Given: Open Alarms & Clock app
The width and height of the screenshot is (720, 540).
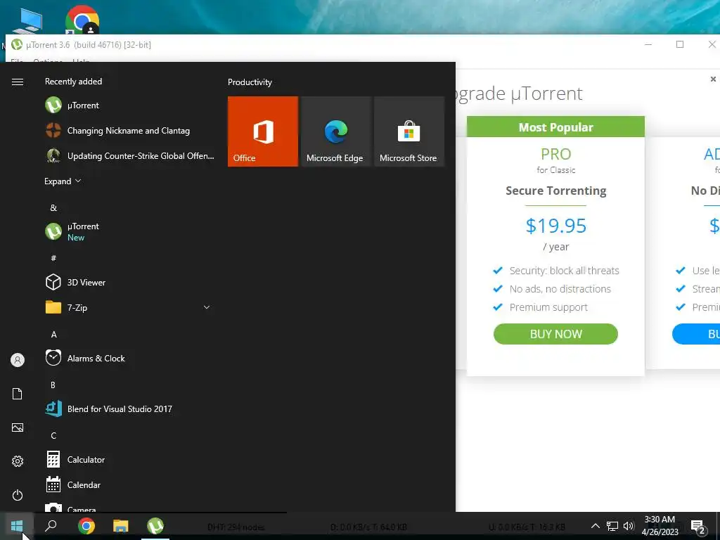Looking at the screenshot, I should [x=129, y=358].
